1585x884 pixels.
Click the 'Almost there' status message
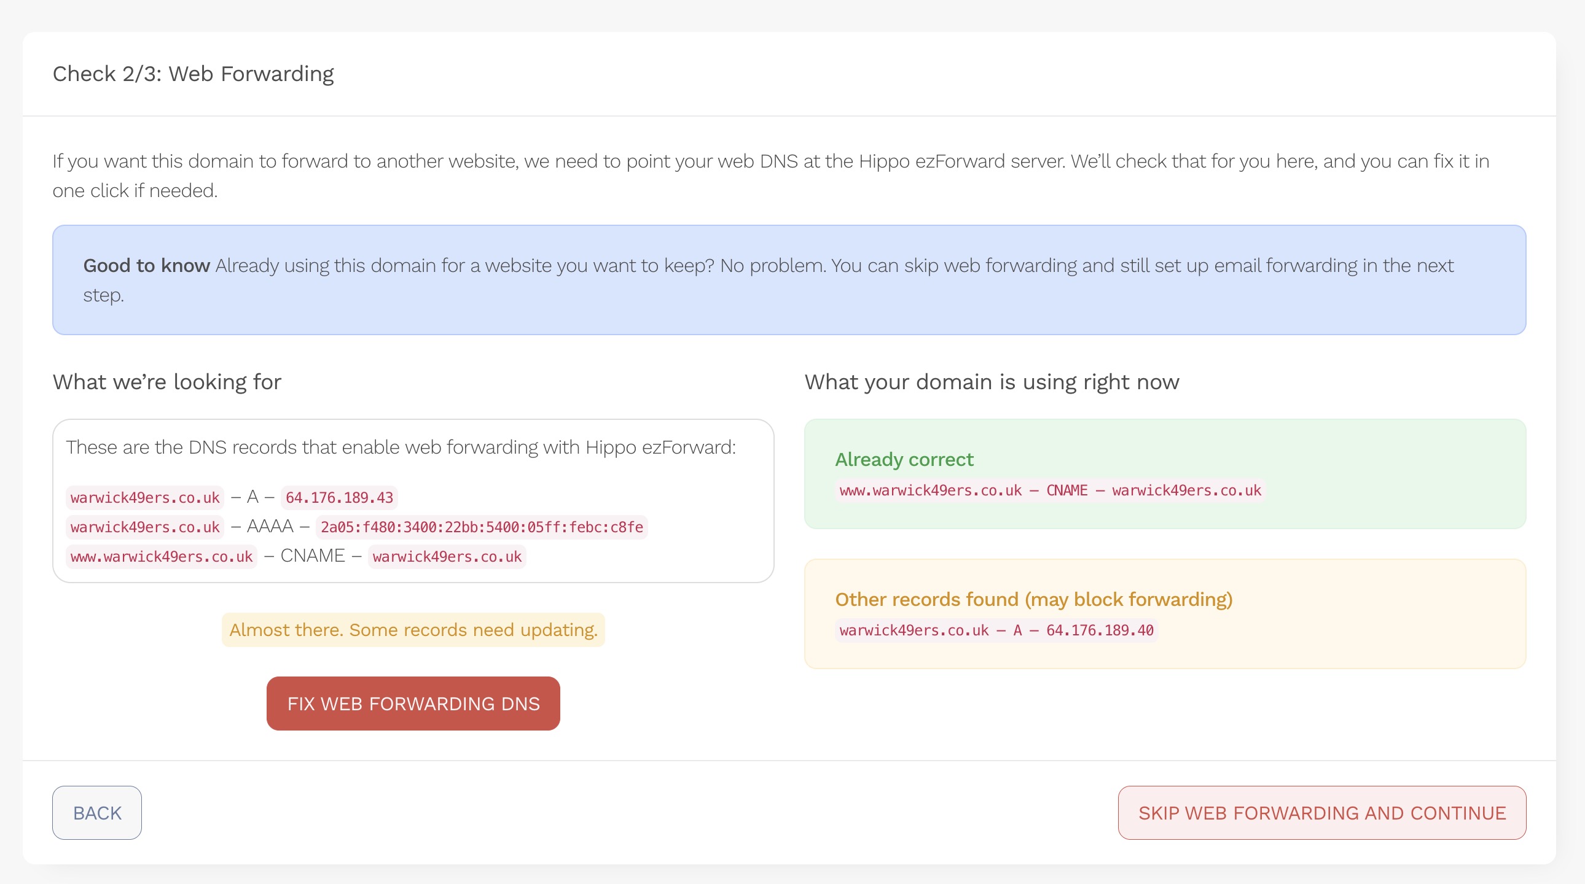pos(413,629)
